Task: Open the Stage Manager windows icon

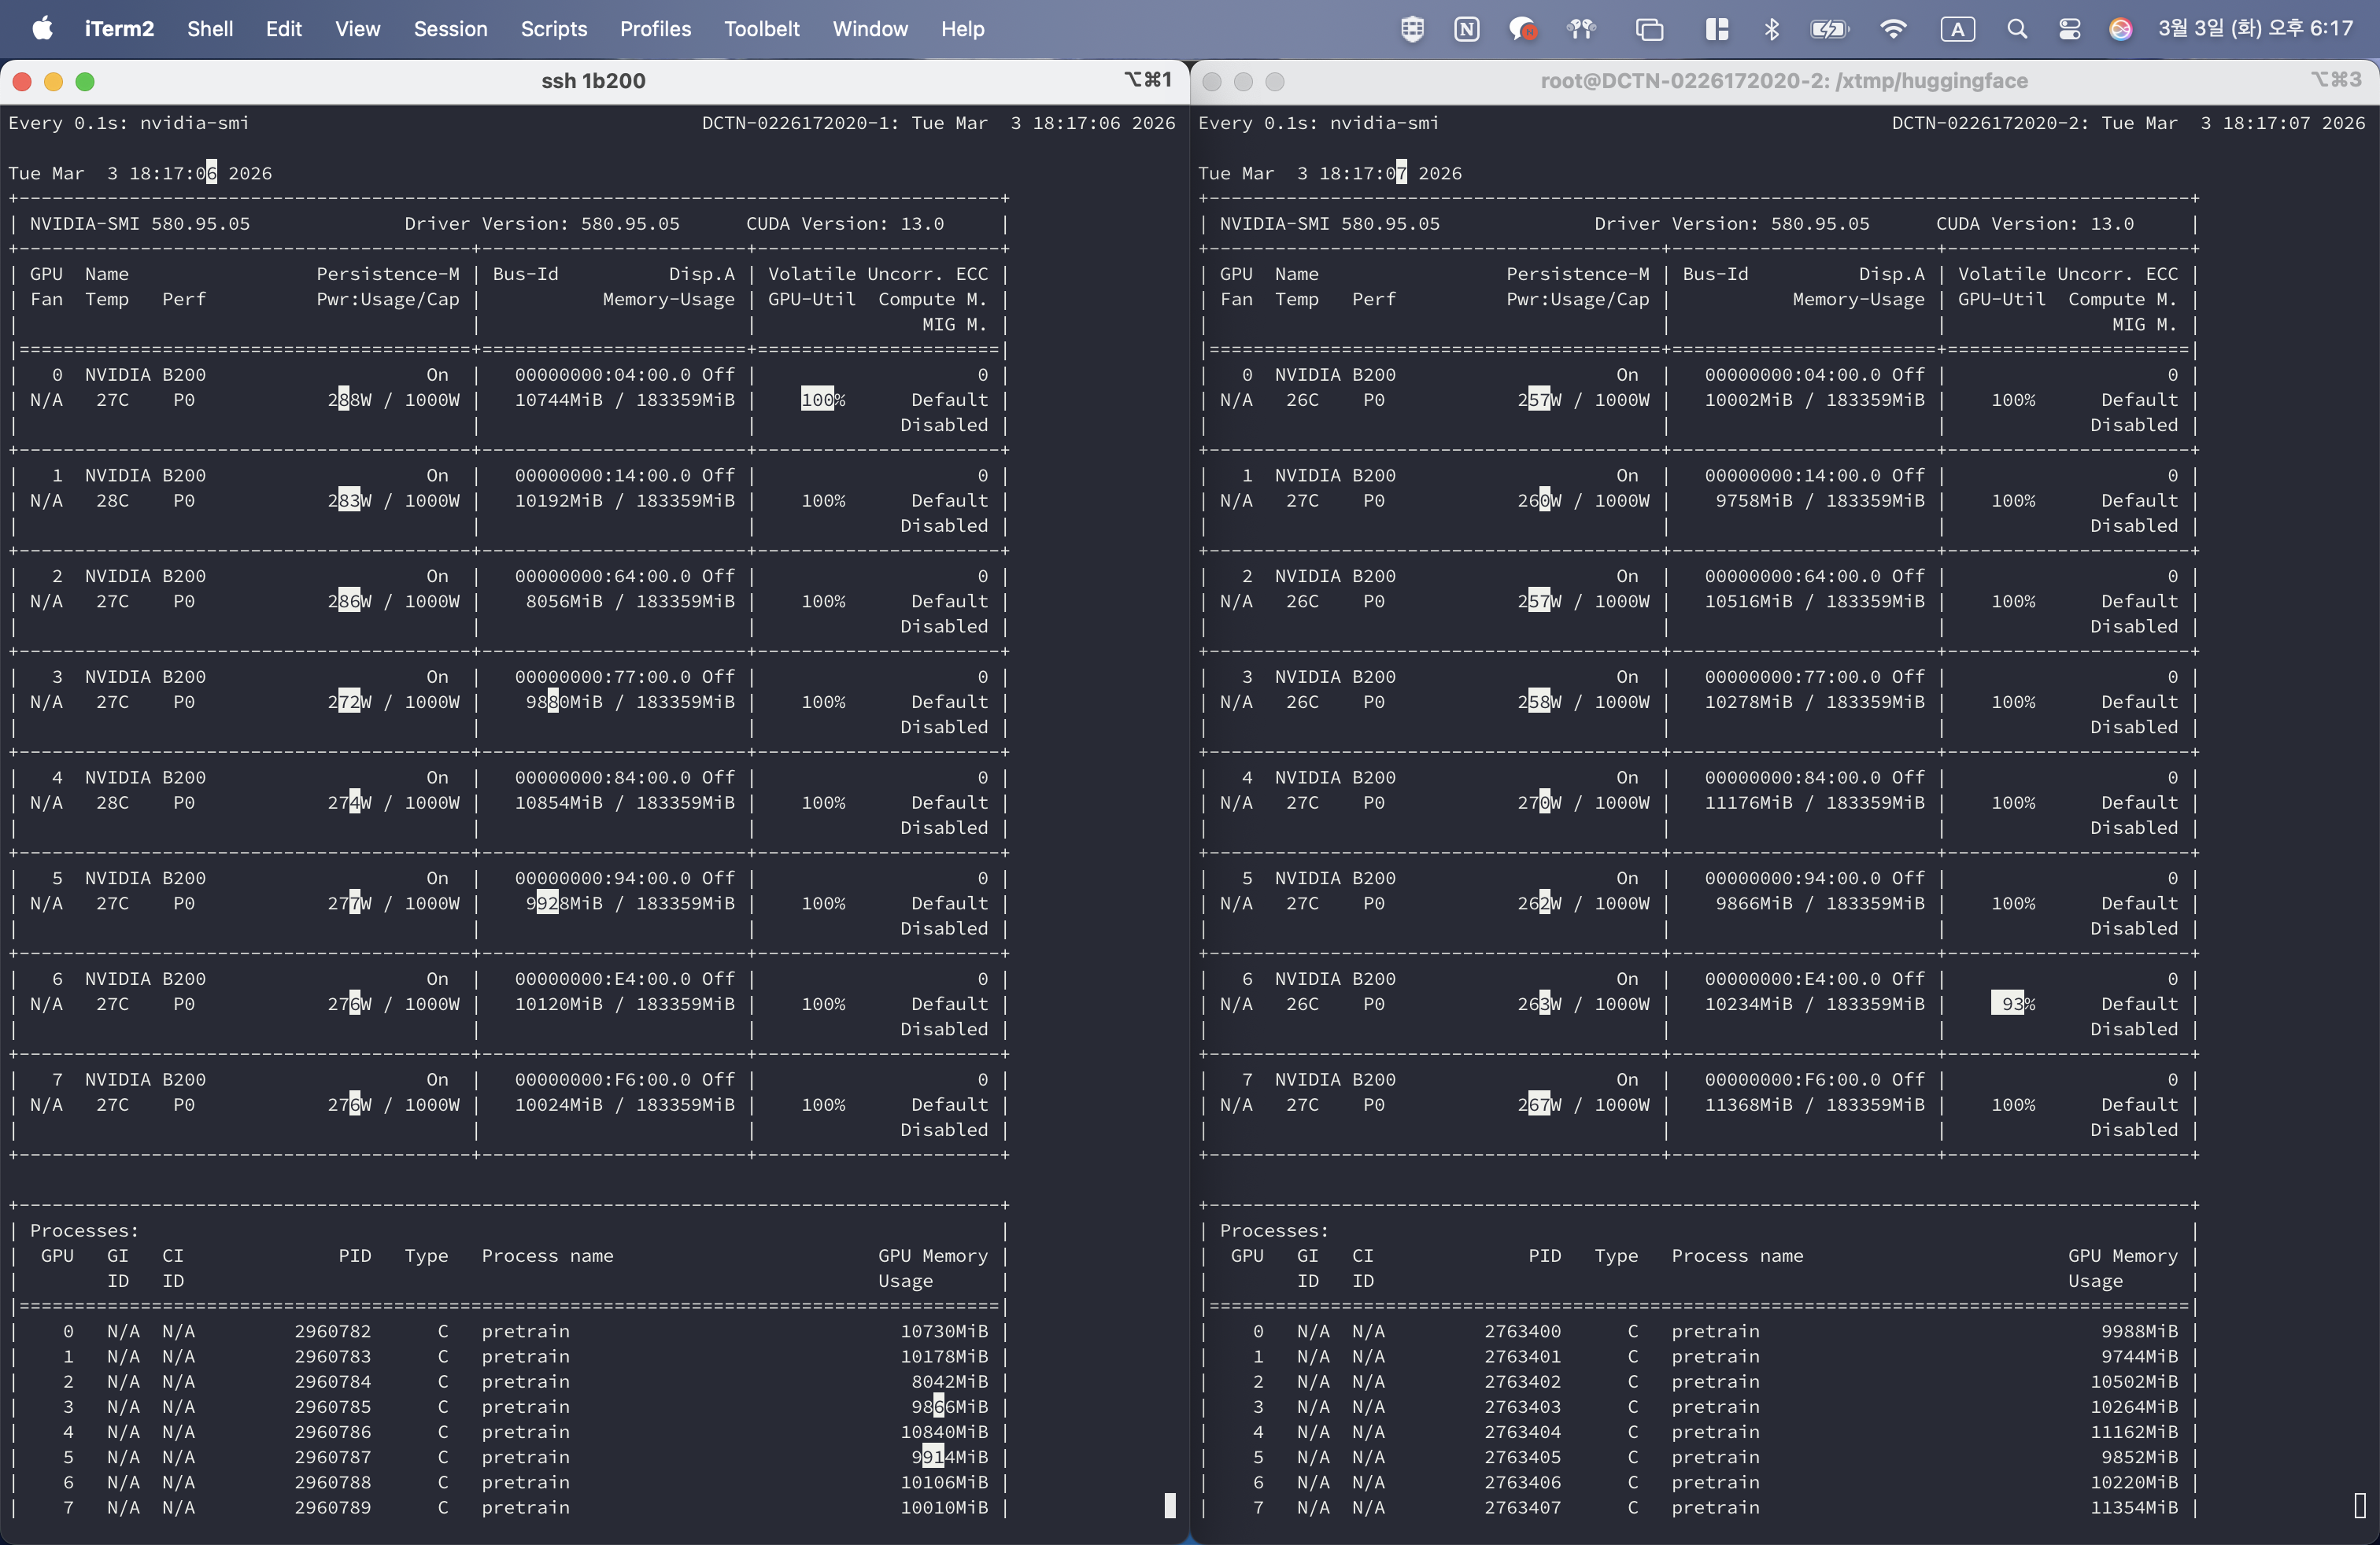Action: (1649, 29)
